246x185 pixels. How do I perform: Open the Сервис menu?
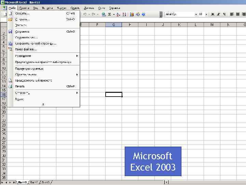pos(75,8)
